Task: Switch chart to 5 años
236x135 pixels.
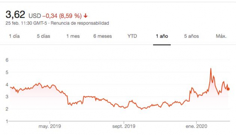Action: [x=191, y=36]
